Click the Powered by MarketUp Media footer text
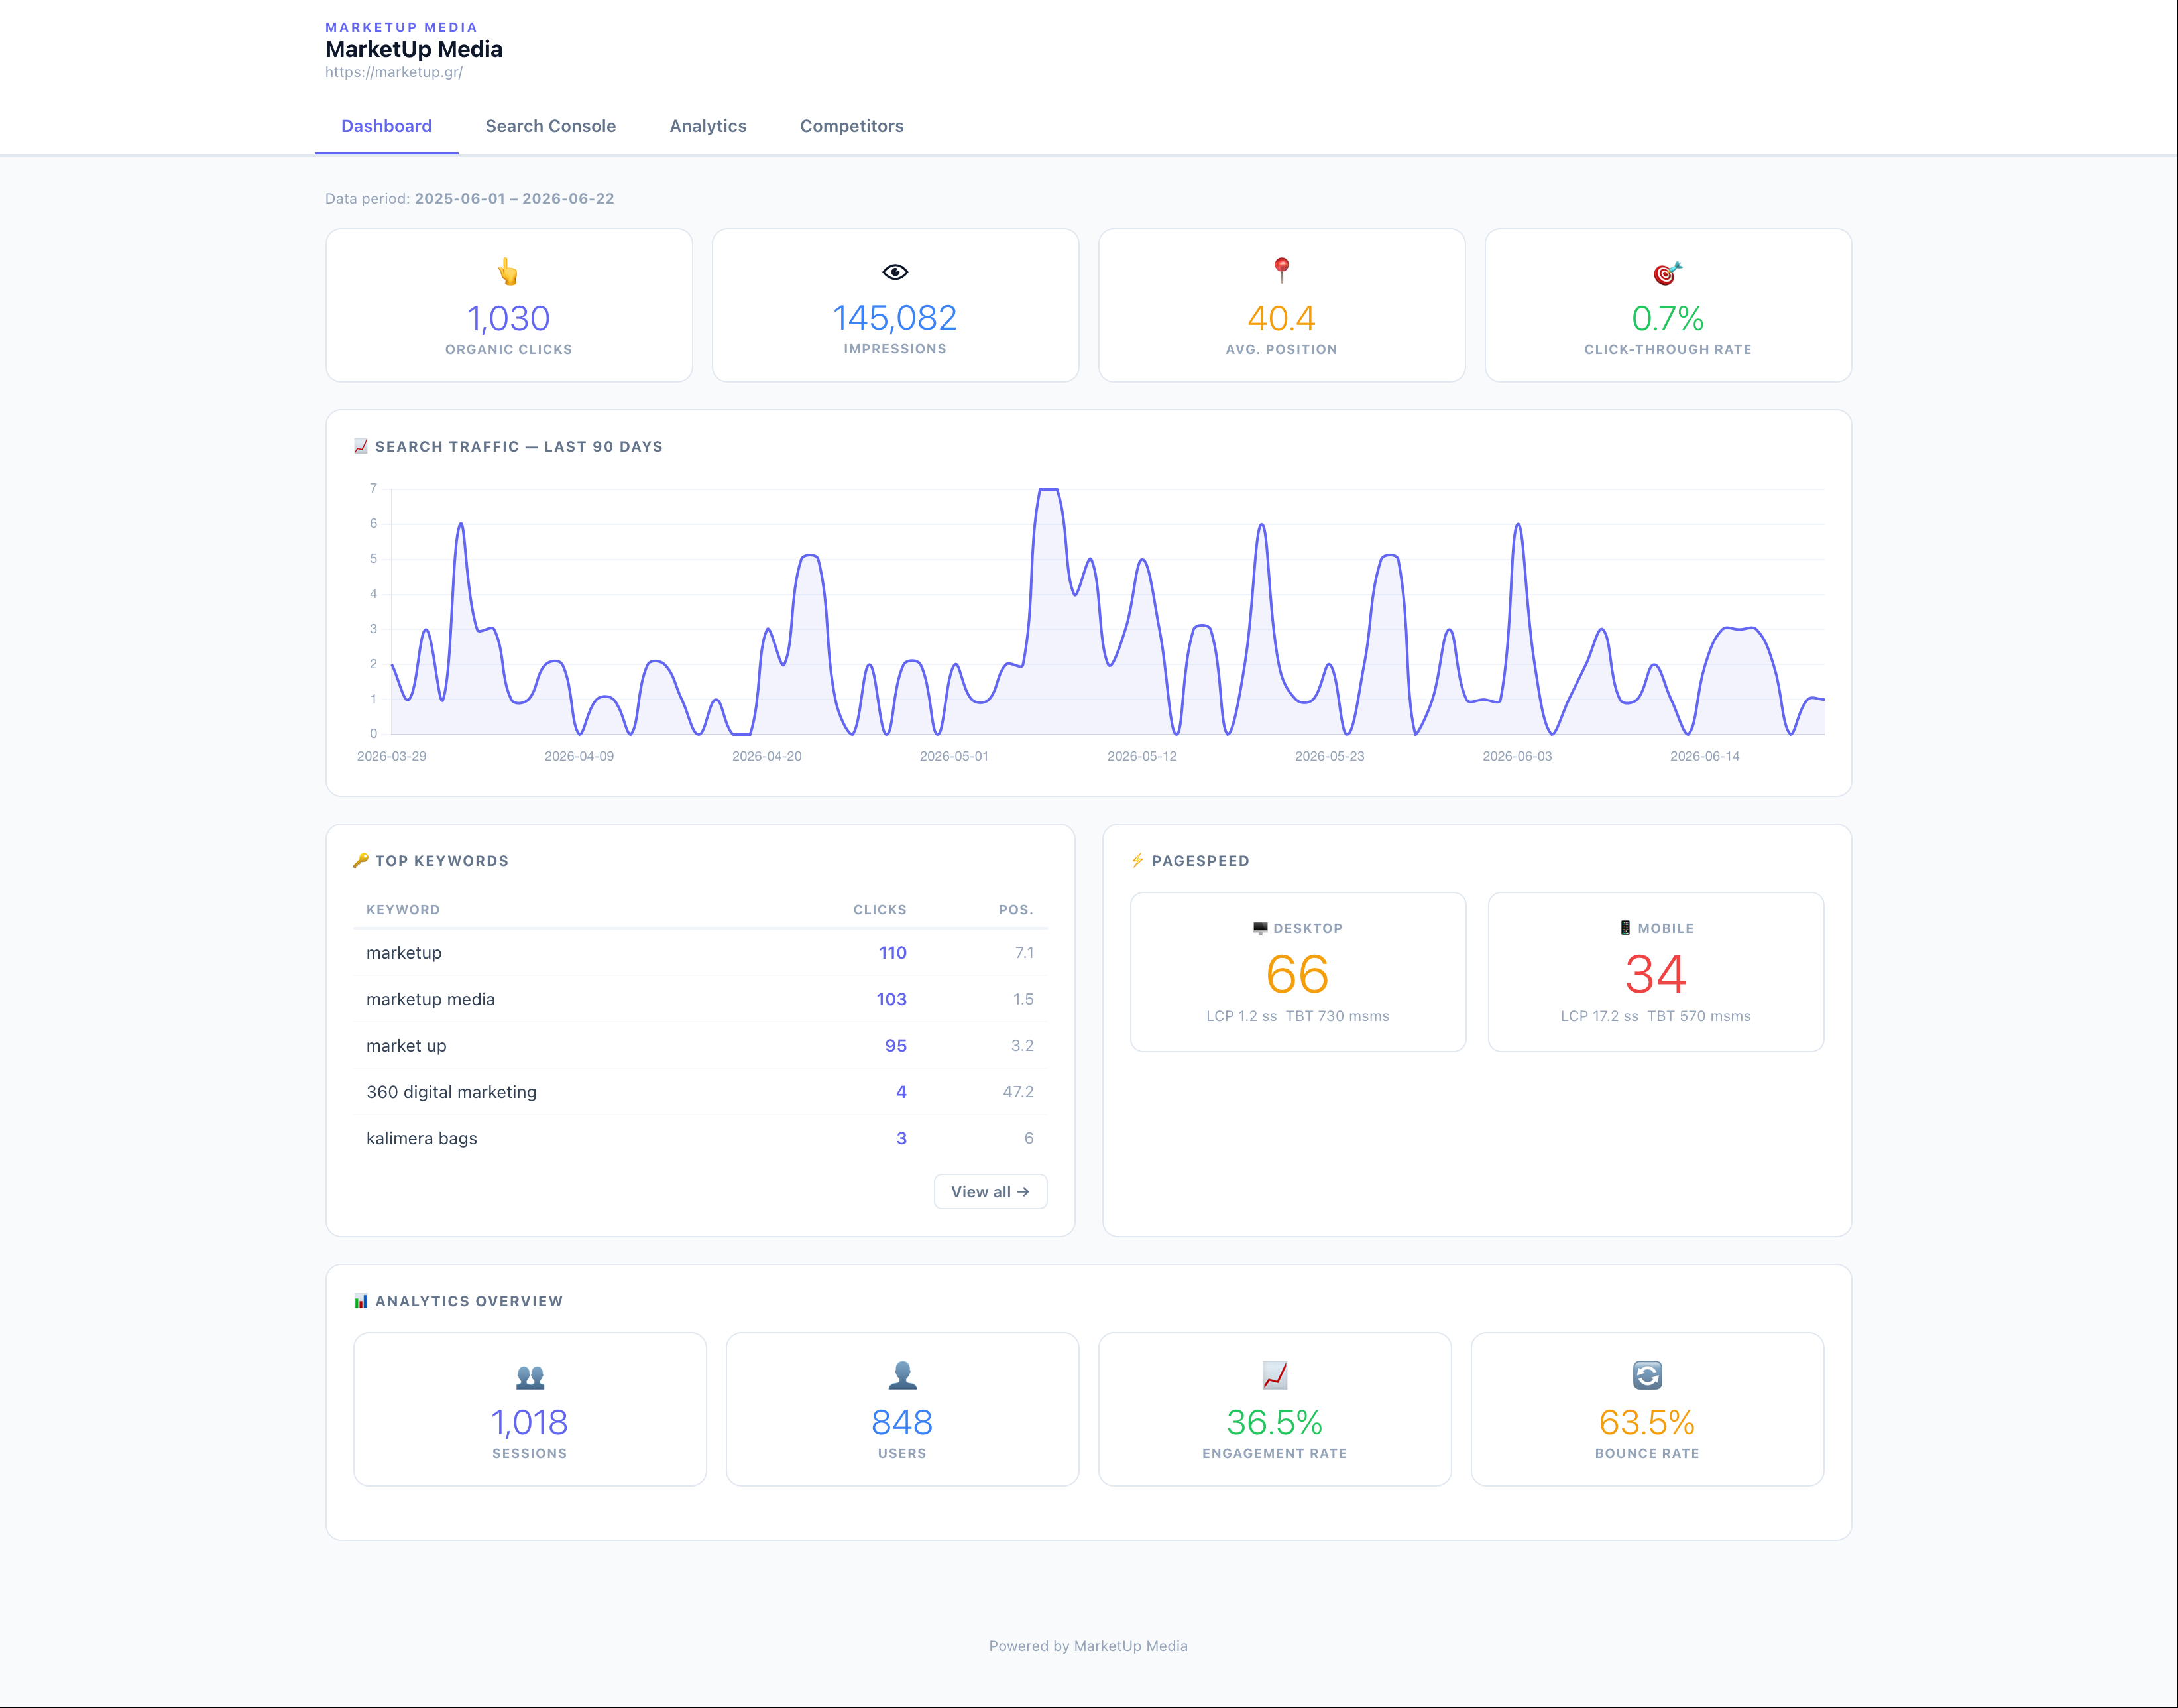This screenshot has width=2178, height=1708. 1088,1646
